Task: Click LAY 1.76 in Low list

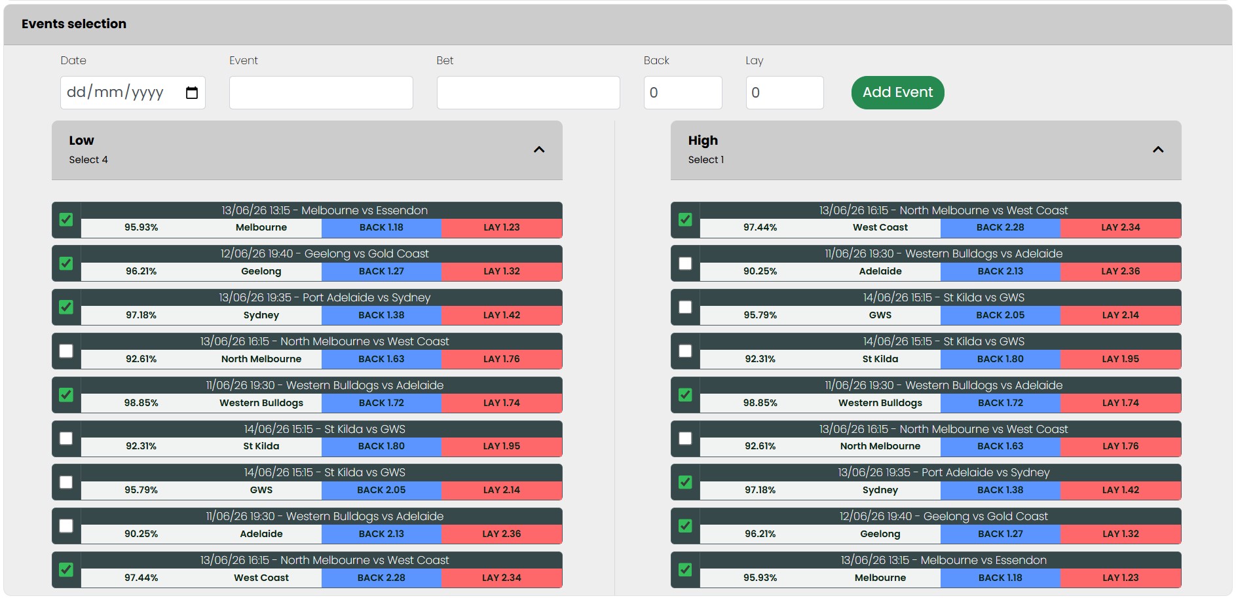Action: 502,359
